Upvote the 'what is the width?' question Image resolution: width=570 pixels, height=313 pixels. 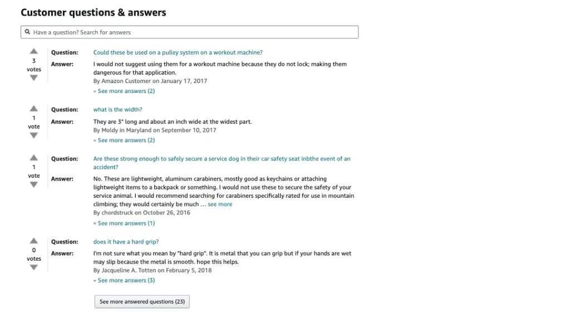34,109
